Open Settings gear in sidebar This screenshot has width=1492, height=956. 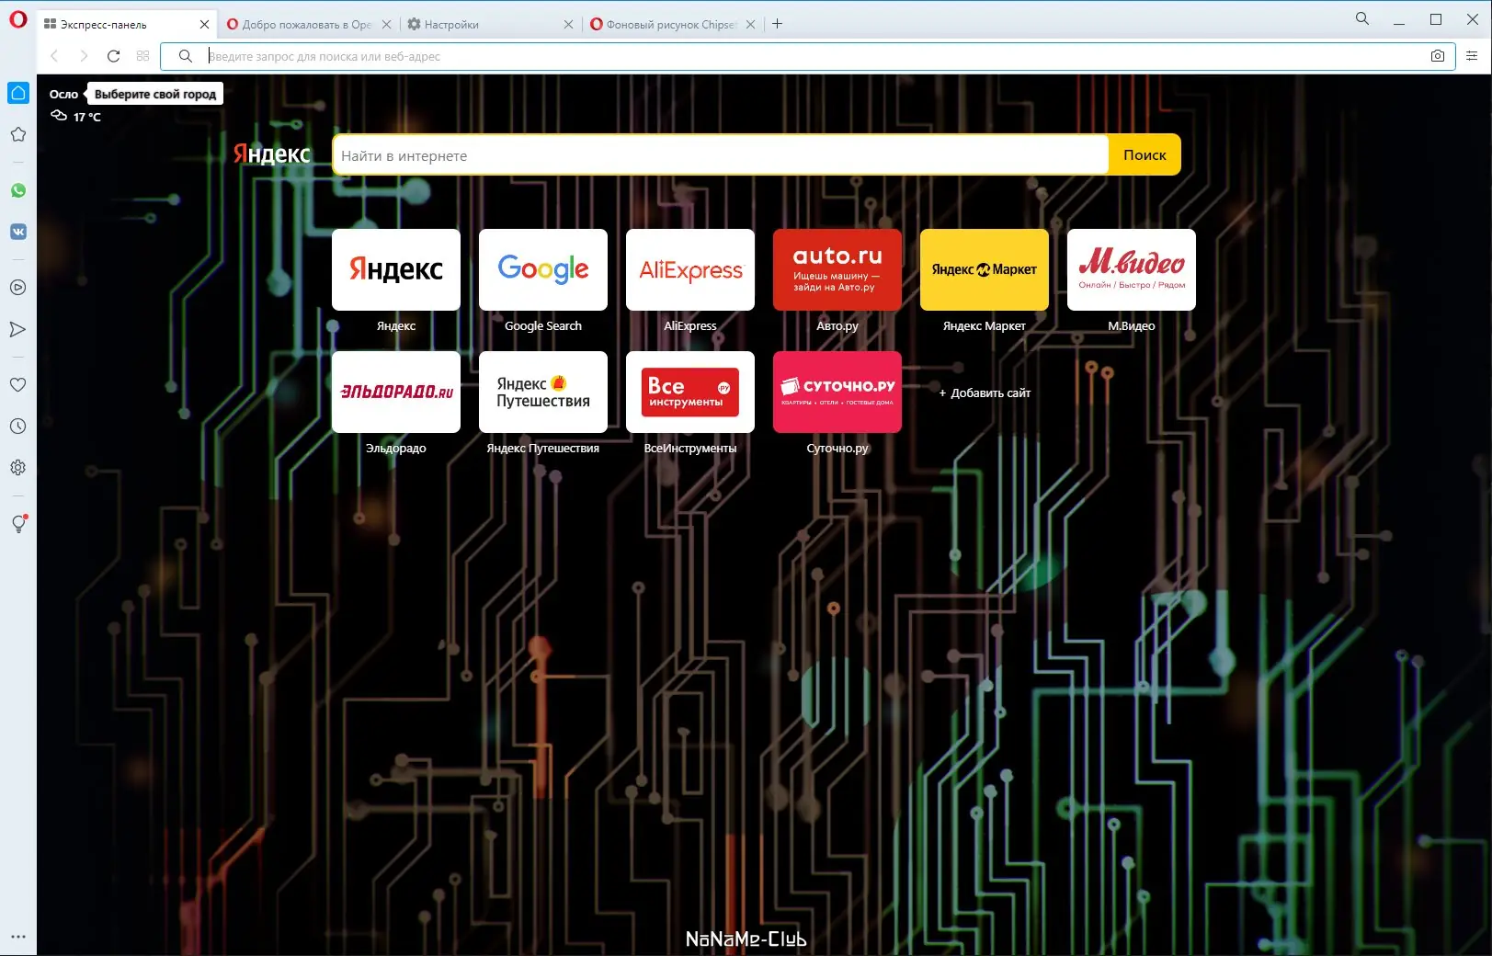click(x=18, y=468)
